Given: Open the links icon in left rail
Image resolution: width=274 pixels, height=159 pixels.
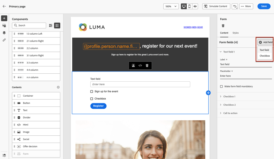Looking at the screenshot, I should click(x=4, y=40).
